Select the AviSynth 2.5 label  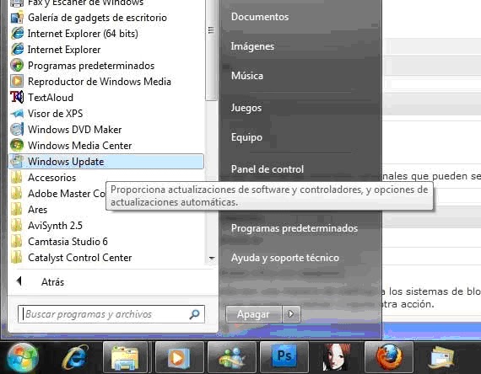[55, 226]
